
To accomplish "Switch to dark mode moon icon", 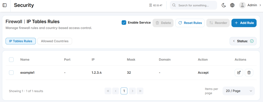I will point(224,5).
